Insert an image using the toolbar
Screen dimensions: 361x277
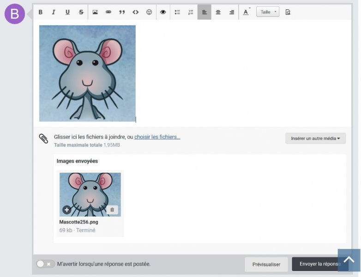click(95, 12)
